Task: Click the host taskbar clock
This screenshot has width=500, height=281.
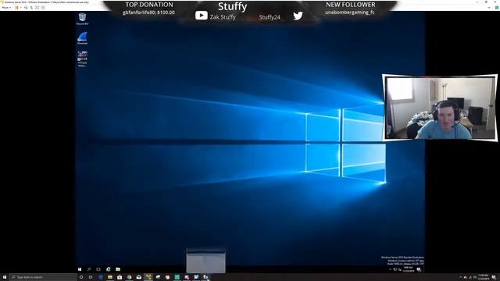Action: tap(483, 277)
